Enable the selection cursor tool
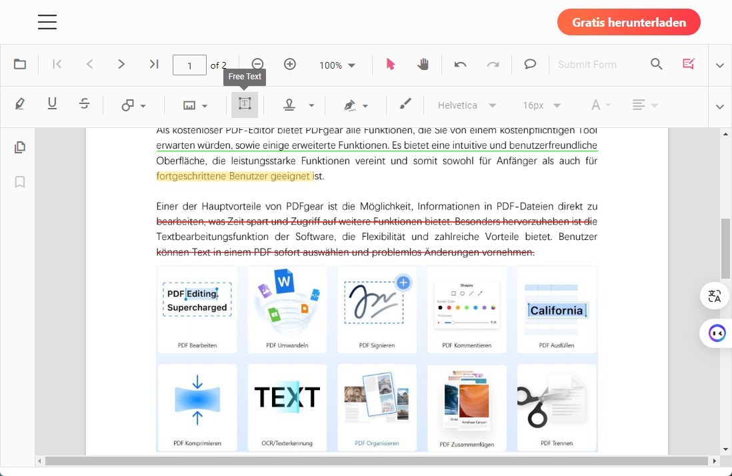The height and width of the screenshot is (476, 732). click(x=390, y=64)
